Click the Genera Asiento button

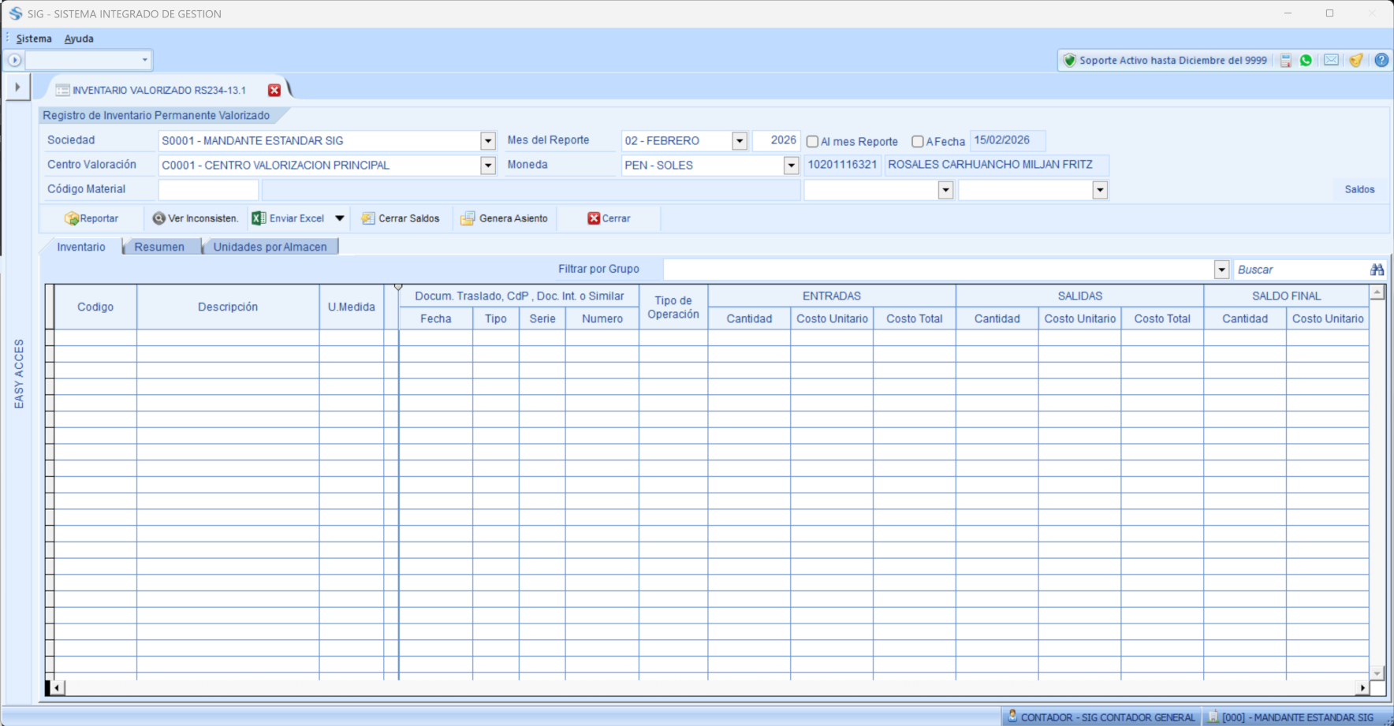[x=505, y=218]
